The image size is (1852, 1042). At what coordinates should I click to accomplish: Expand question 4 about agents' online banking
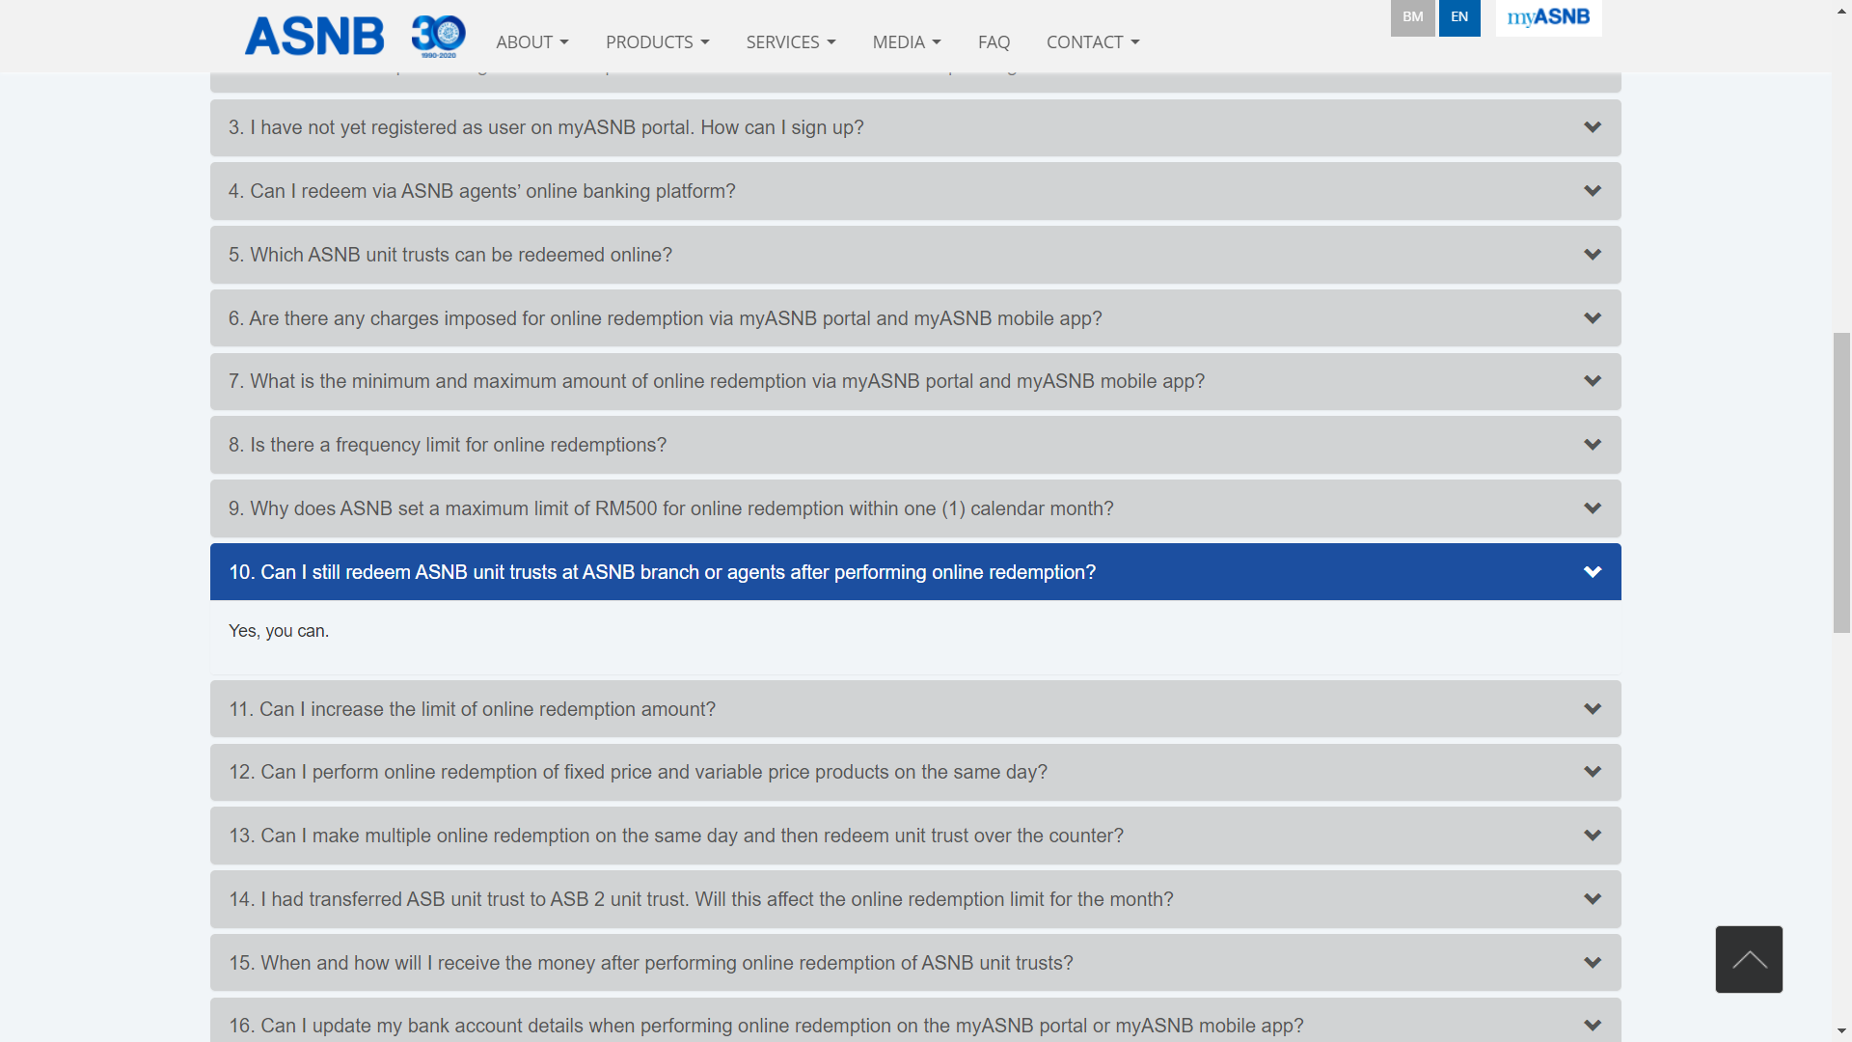tap(915, 191)
